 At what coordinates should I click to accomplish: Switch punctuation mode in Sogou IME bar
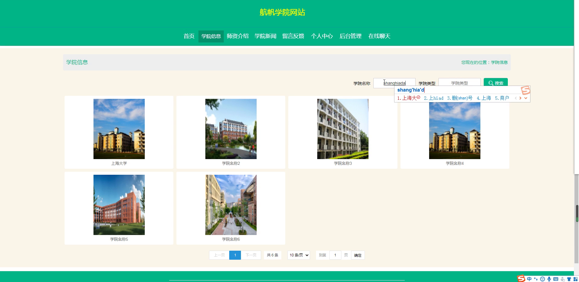(x=536, y=279)
